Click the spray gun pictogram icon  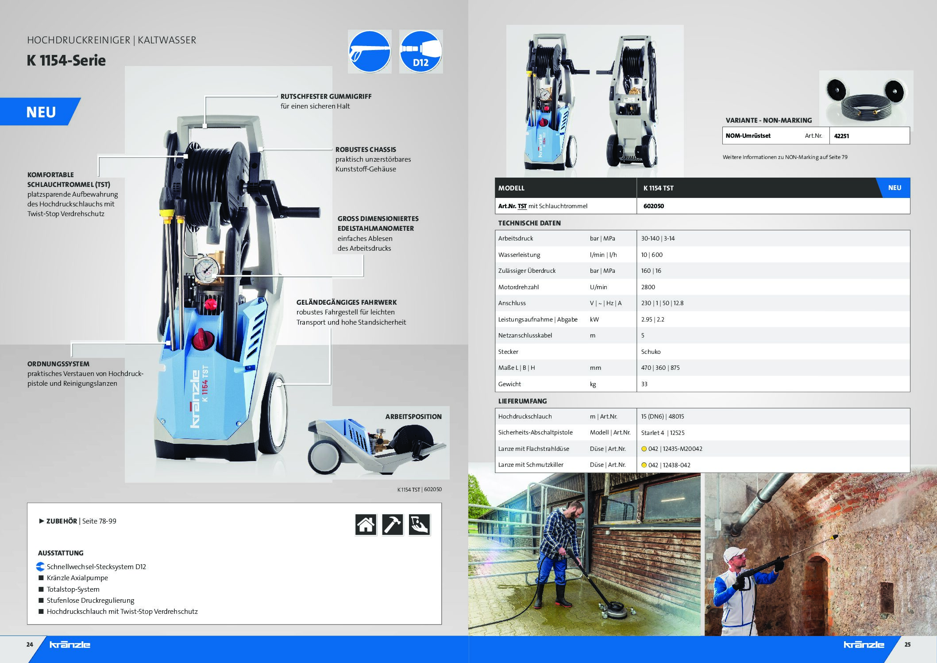tap(370, 51)
